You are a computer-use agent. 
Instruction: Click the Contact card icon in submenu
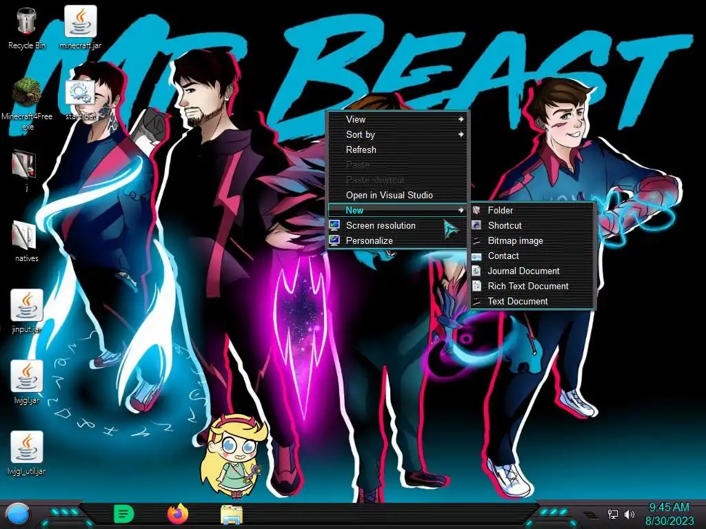tap(476, 256)
